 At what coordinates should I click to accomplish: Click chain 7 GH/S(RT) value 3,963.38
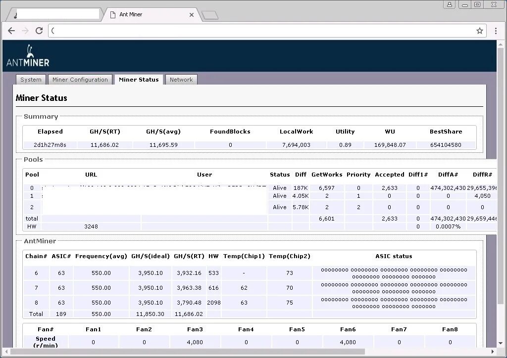189,288
